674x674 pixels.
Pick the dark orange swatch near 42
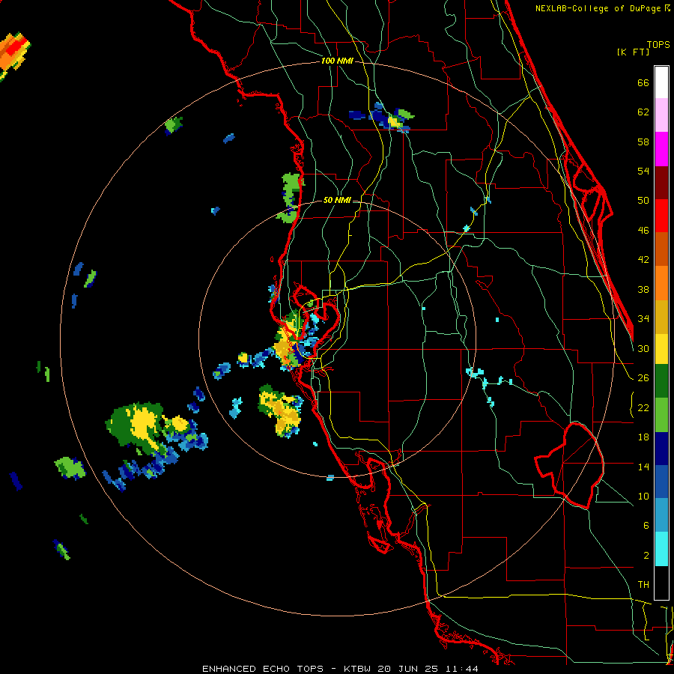point(661,249)
